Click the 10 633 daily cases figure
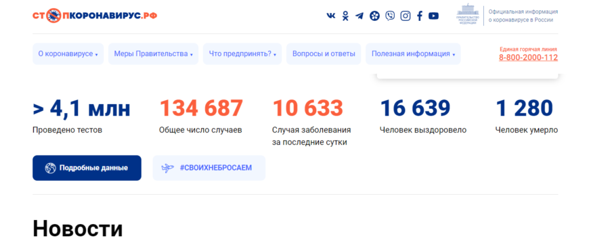This screenshot has height=249, width=589. (308, 108)
